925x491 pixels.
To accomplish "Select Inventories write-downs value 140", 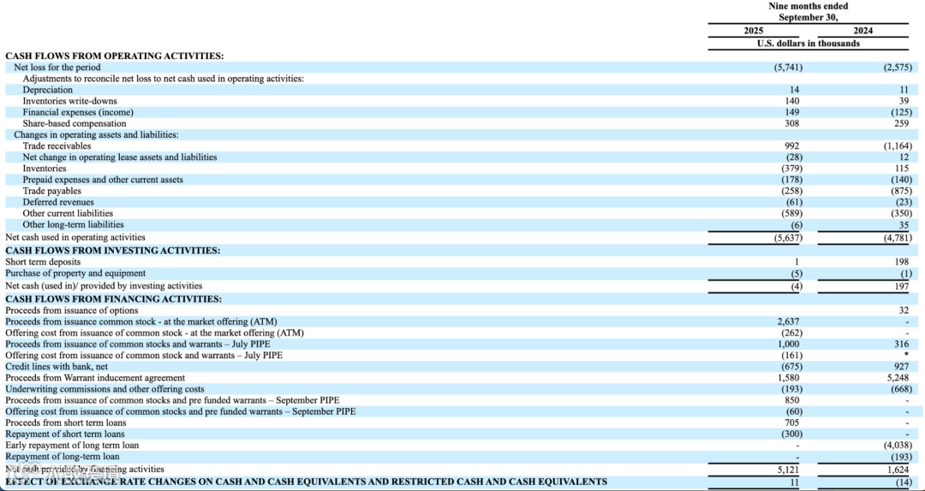I will (791, 101).
